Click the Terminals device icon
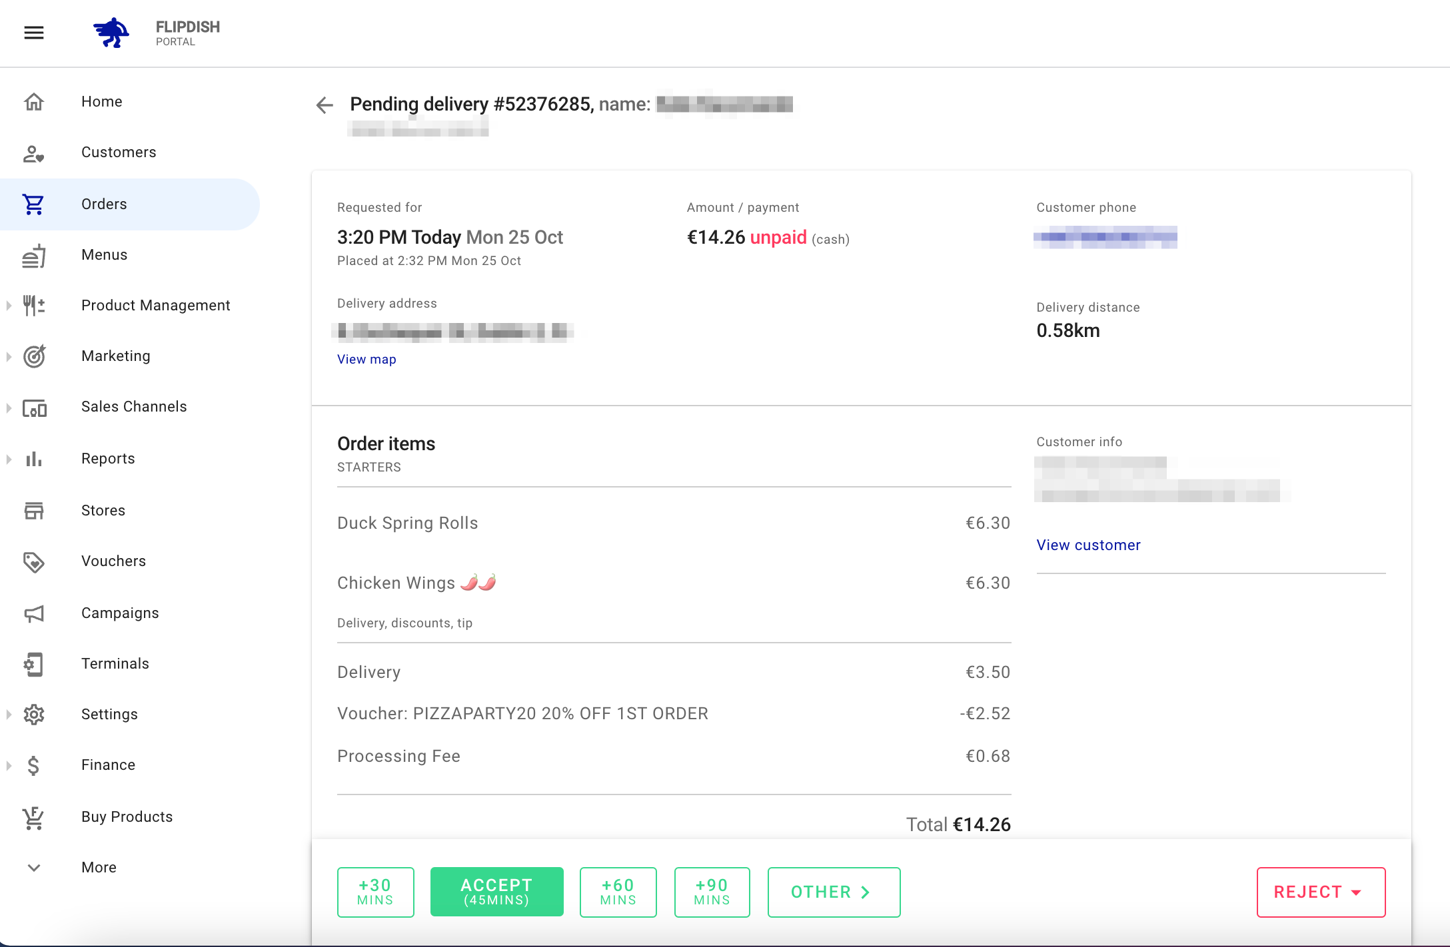 point(34,664)
